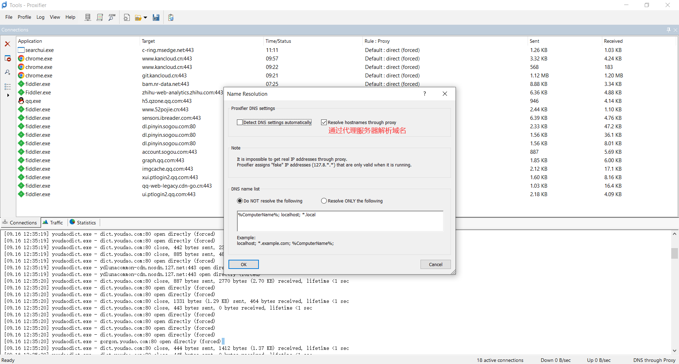Close the Connections panel with its X

675,30
